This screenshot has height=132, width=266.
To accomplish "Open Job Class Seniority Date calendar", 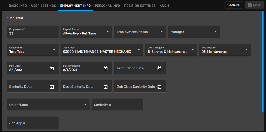I will (159, 87).
